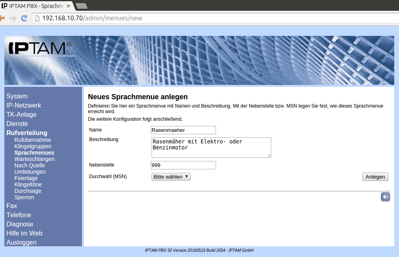This screenshot has height=257, width=399.
Task: Open a new browser tab
Action: tap(81, 6)
